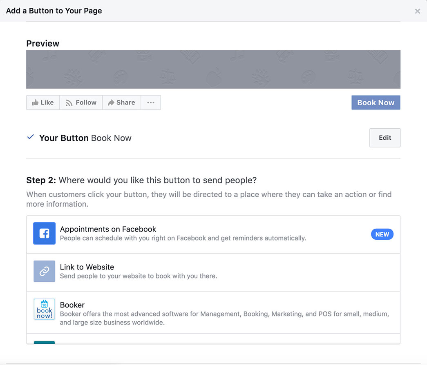Viewport: 427px width, 365px height.
Task: Click the chain-link icon for Link to Website
Action: point(44,271)
